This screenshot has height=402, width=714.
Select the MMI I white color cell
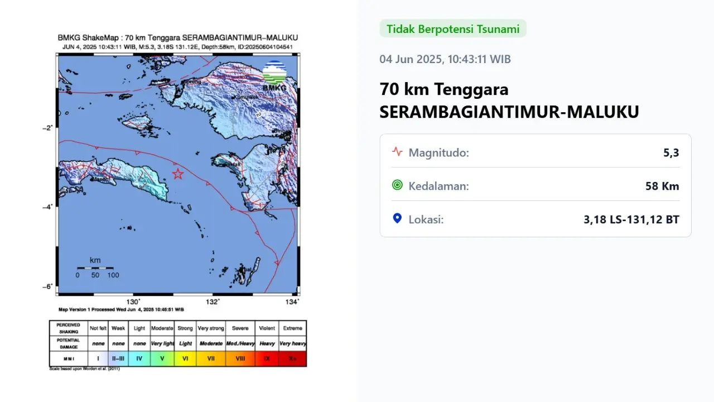[98, 358]
